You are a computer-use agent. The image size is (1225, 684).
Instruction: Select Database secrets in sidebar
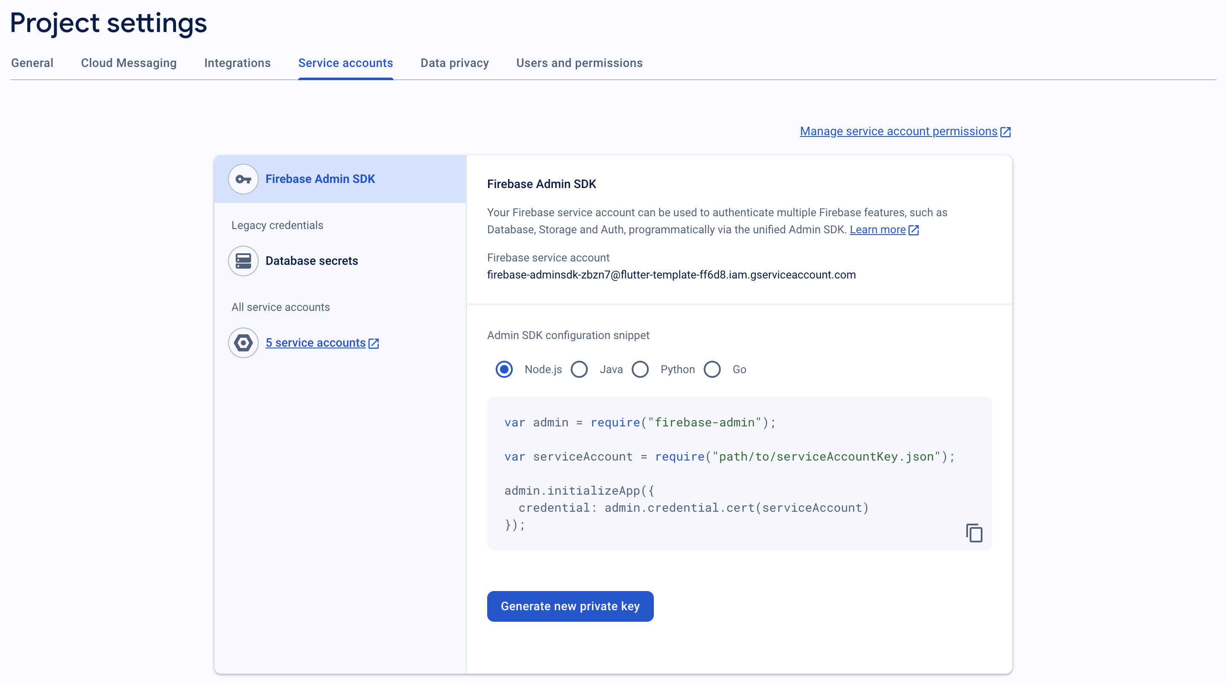pos(312,261)
